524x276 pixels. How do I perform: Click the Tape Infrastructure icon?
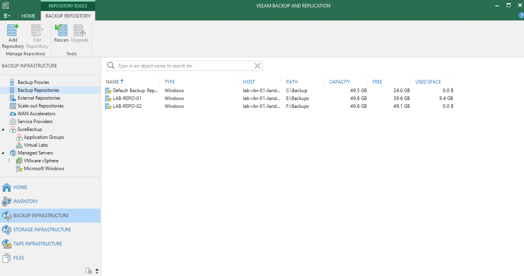tap(7, 244)
